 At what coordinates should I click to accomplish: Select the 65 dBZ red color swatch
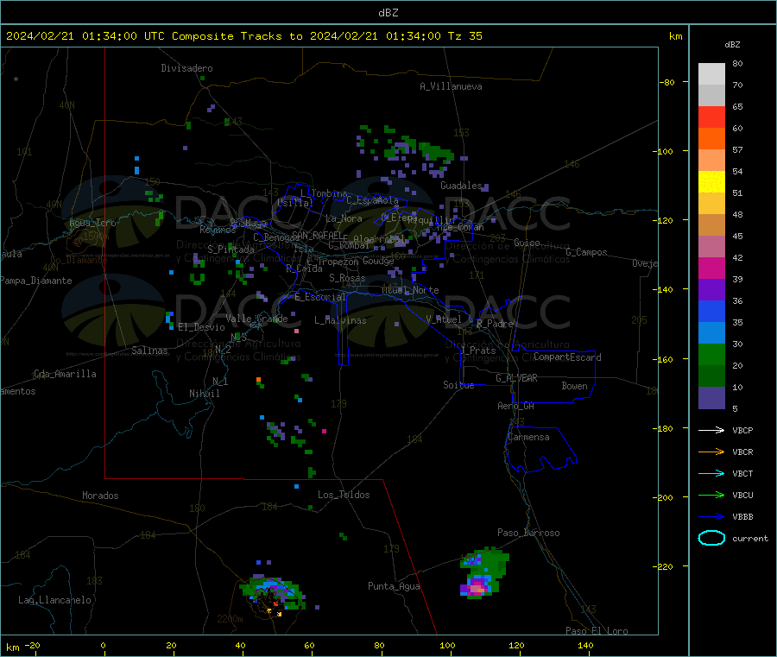711,117
